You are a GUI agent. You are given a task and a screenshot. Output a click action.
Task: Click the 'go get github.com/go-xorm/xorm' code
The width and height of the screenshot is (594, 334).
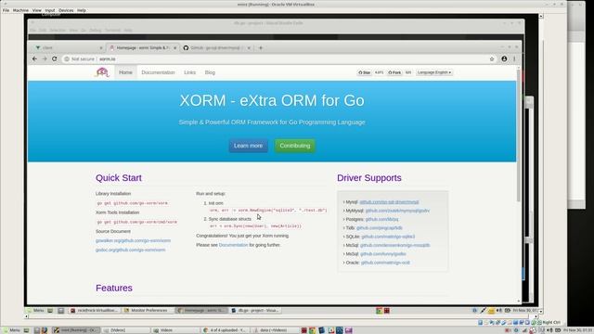tap(132, 203)
